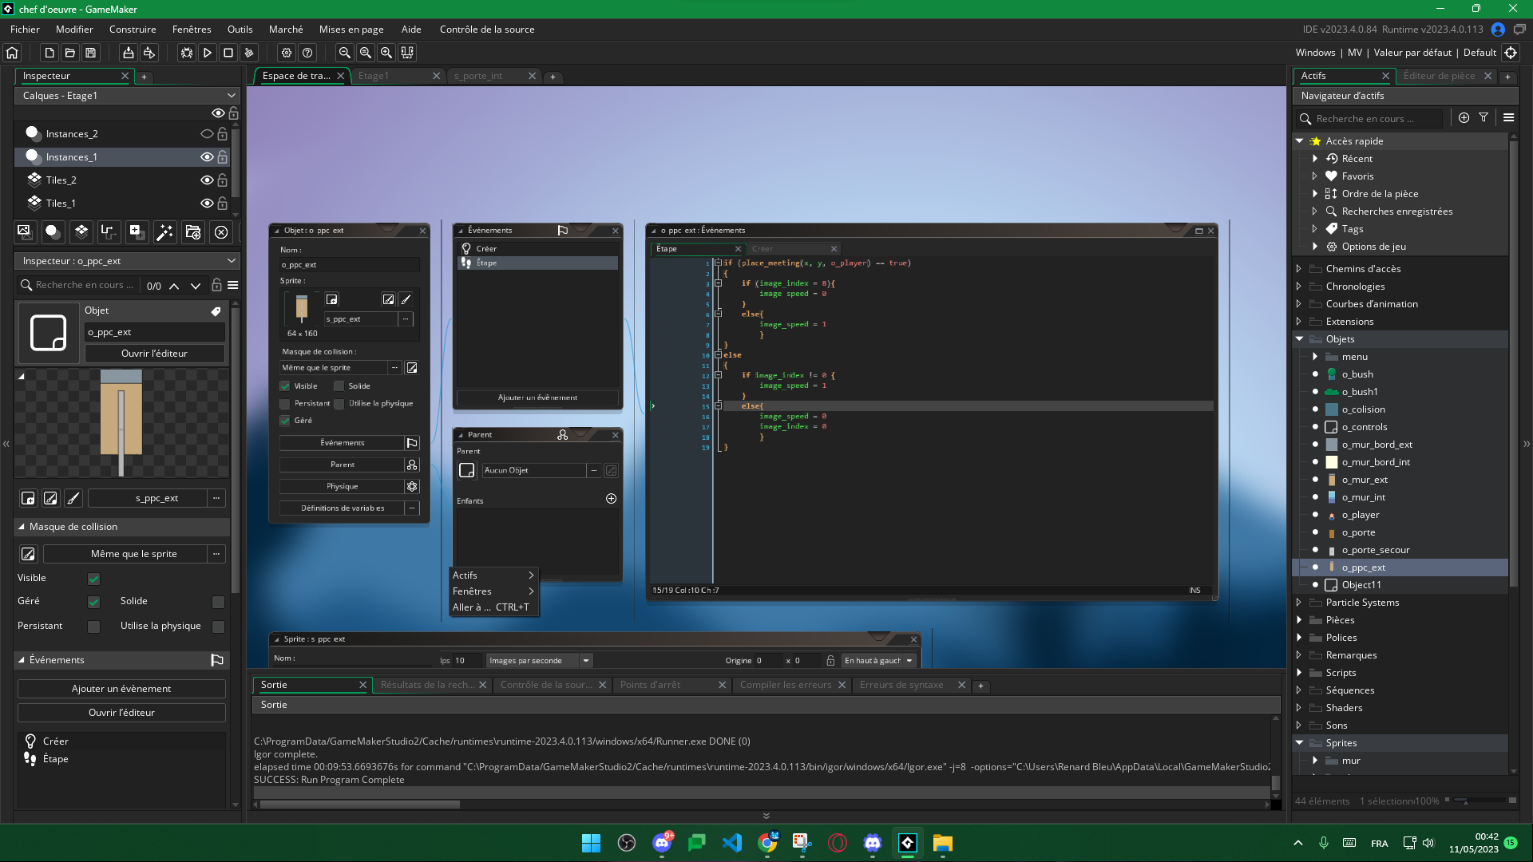The image size is (1533, 862).
Task: Hide the Instances_1 layer
Action: pyautogui.click(x=207, y=156)
